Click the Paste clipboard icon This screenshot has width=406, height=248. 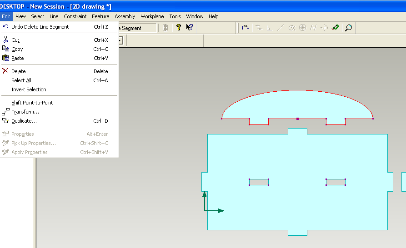click(5, 58)
